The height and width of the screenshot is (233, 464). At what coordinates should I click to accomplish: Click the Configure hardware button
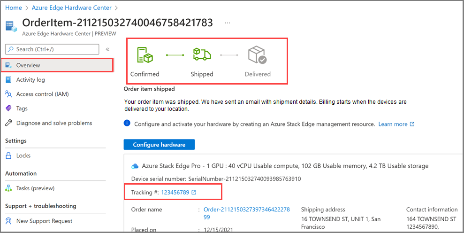(x=159, y=145)
